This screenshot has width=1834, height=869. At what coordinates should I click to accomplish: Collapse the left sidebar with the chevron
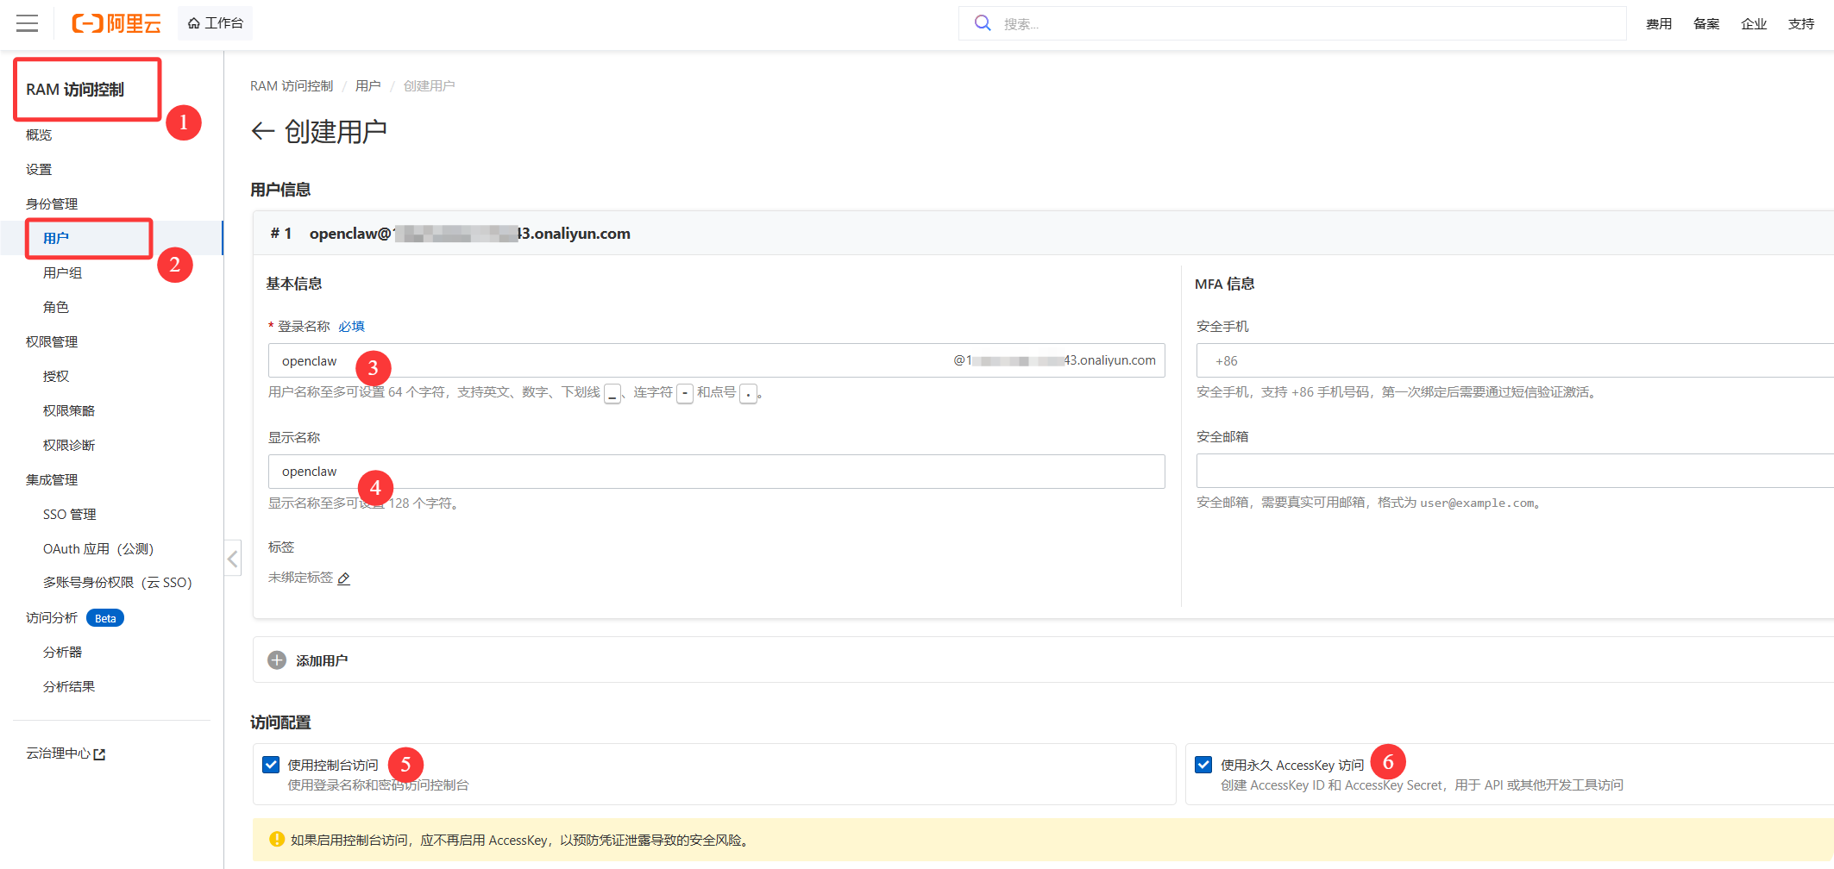click(x=233, y=559)
